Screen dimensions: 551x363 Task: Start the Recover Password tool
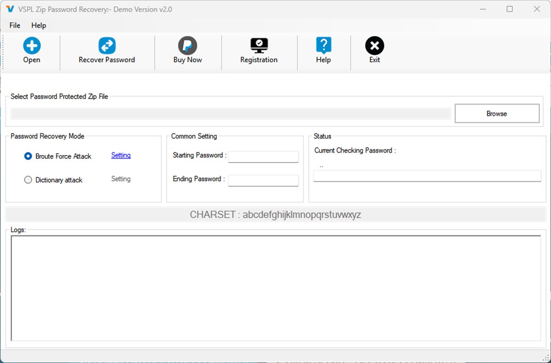(x=107, y=46)
